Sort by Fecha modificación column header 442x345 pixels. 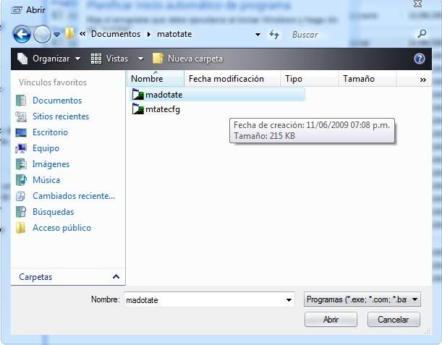(232, 79)
